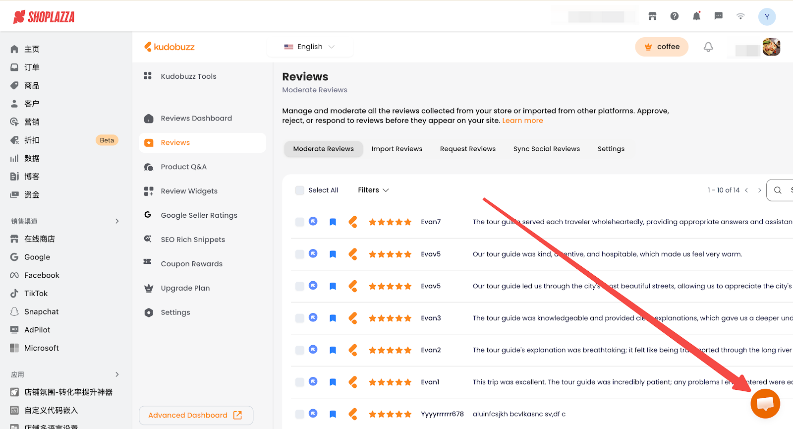Click the Shoplazza top bar notification bell
Image resolution: width=793 pixels, height=429 pixels.
[x=696, y=16]
